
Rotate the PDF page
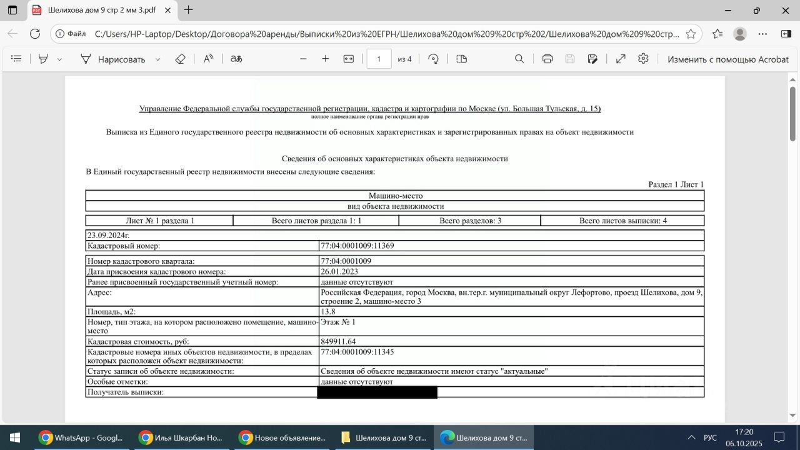433,59
